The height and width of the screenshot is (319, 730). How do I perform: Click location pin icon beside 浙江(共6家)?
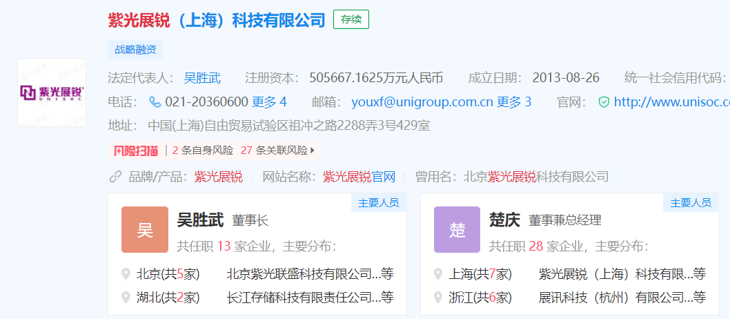[x=438, y=297]
